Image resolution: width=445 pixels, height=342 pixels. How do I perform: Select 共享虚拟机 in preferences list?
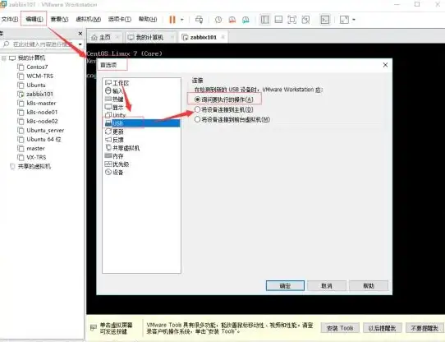126,148
